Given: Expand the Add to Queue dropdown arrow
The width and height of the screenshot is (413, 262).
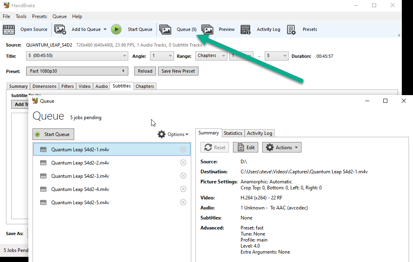Looking at the screenshot, I should coord(105,29).
